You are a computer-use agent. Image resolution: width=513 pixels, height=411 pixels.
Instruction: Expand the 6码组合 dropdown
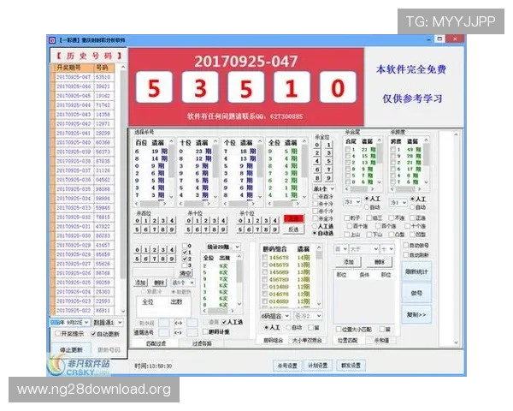coord(275,315)
